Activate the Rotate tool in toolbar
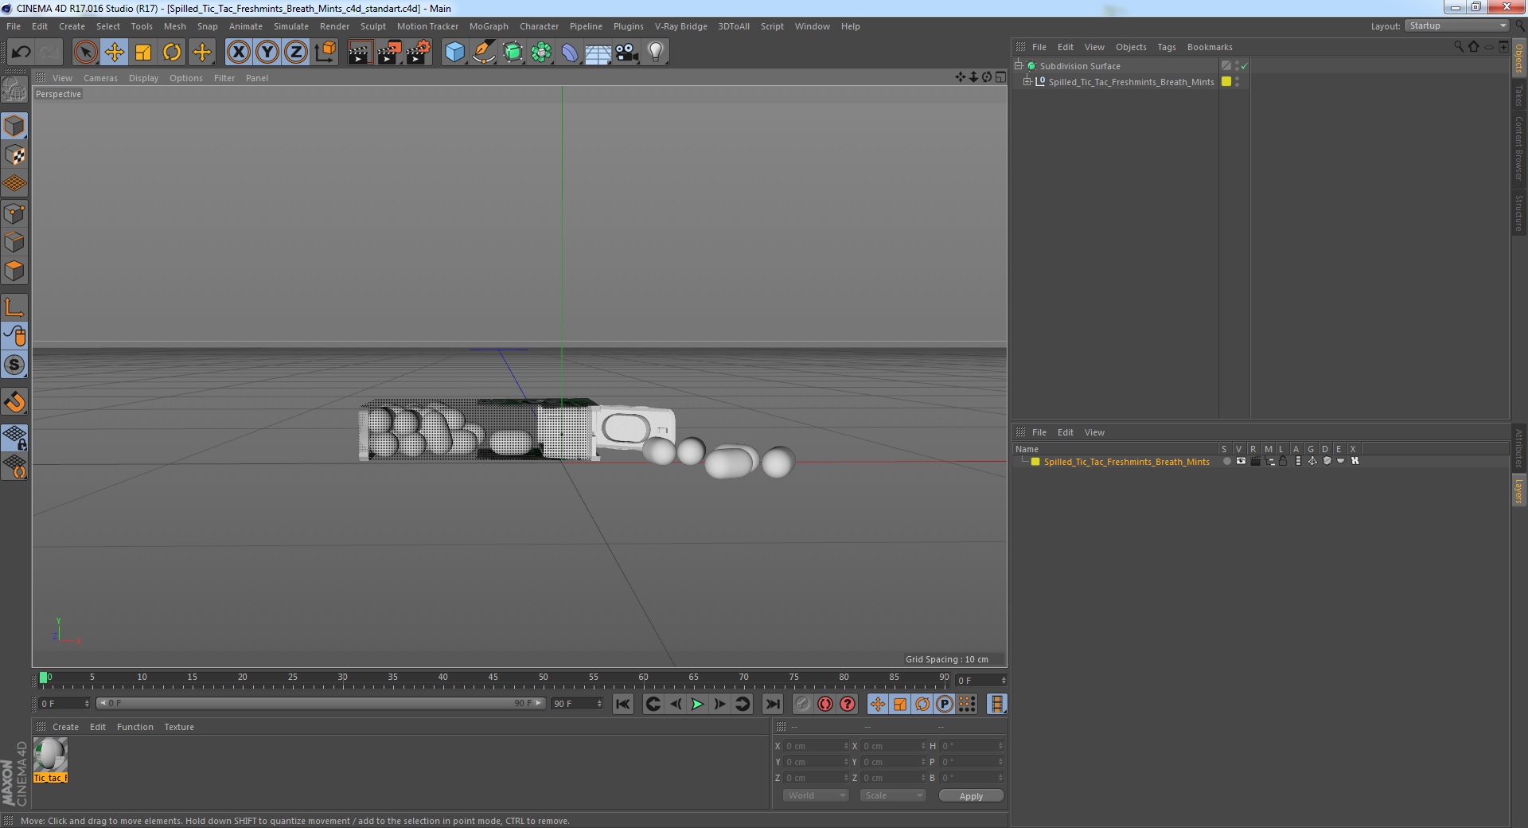Viewport: 1528px width, 828px height. [172, 53]
